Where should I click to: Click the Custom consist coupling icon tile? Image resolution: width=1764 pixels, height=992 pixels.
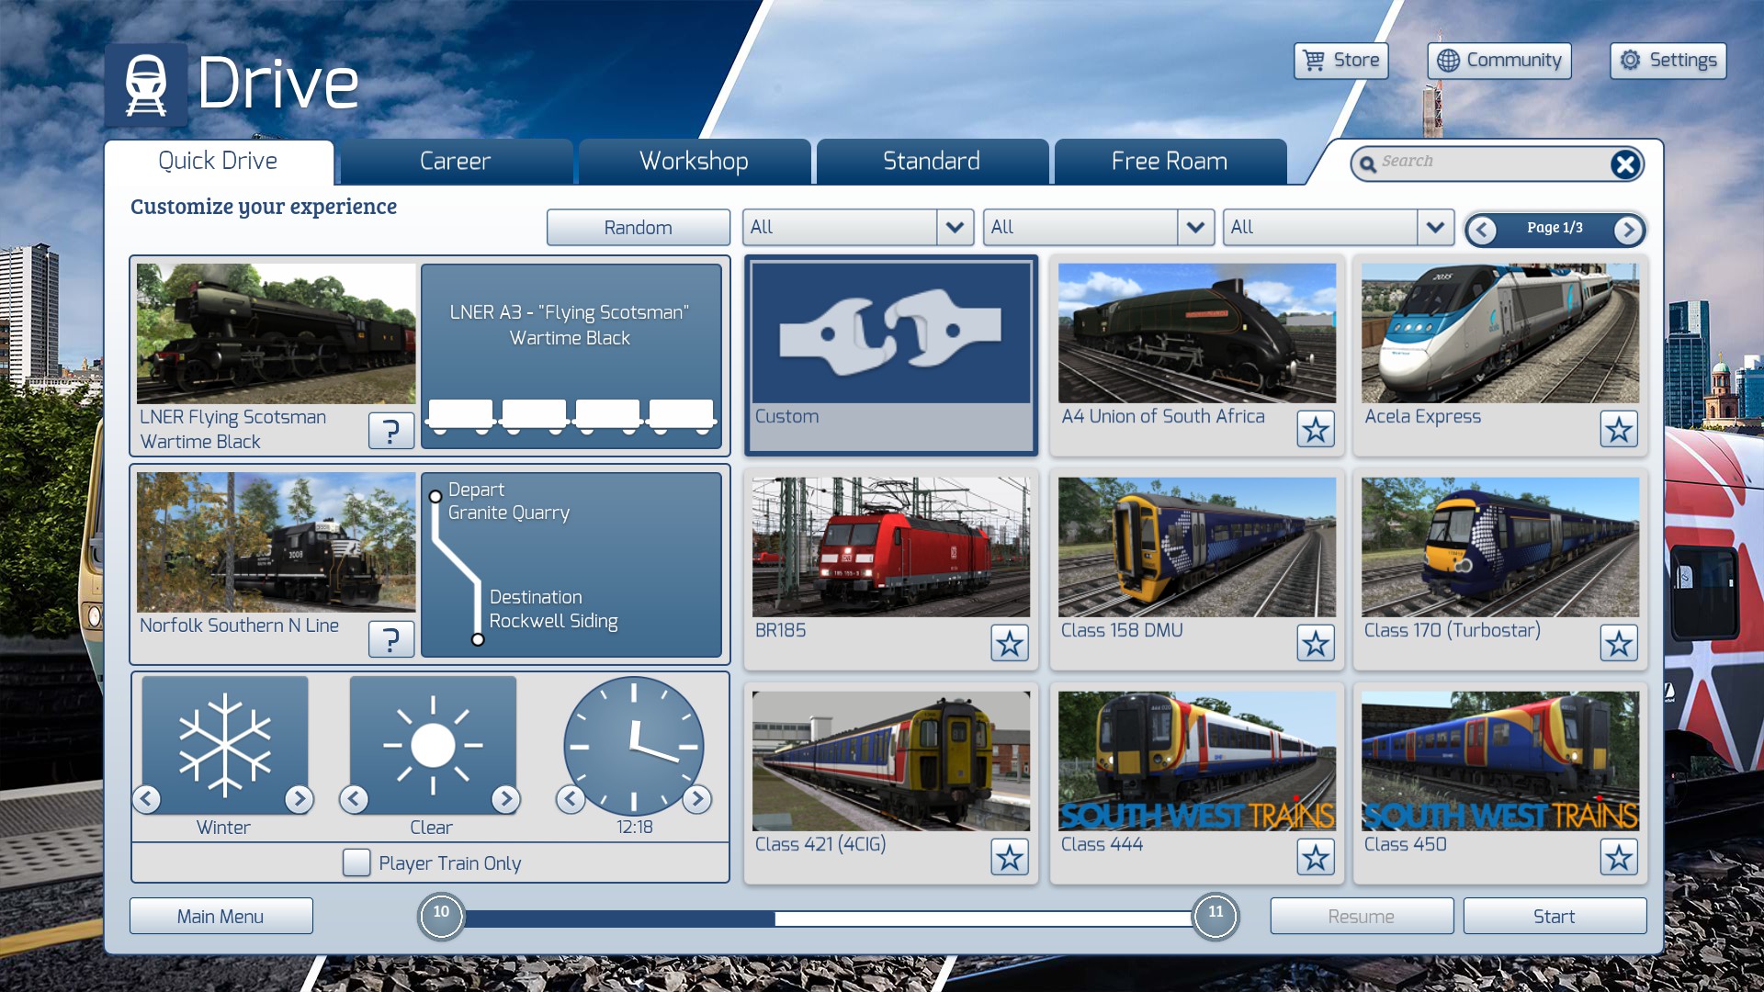[890, 334]
